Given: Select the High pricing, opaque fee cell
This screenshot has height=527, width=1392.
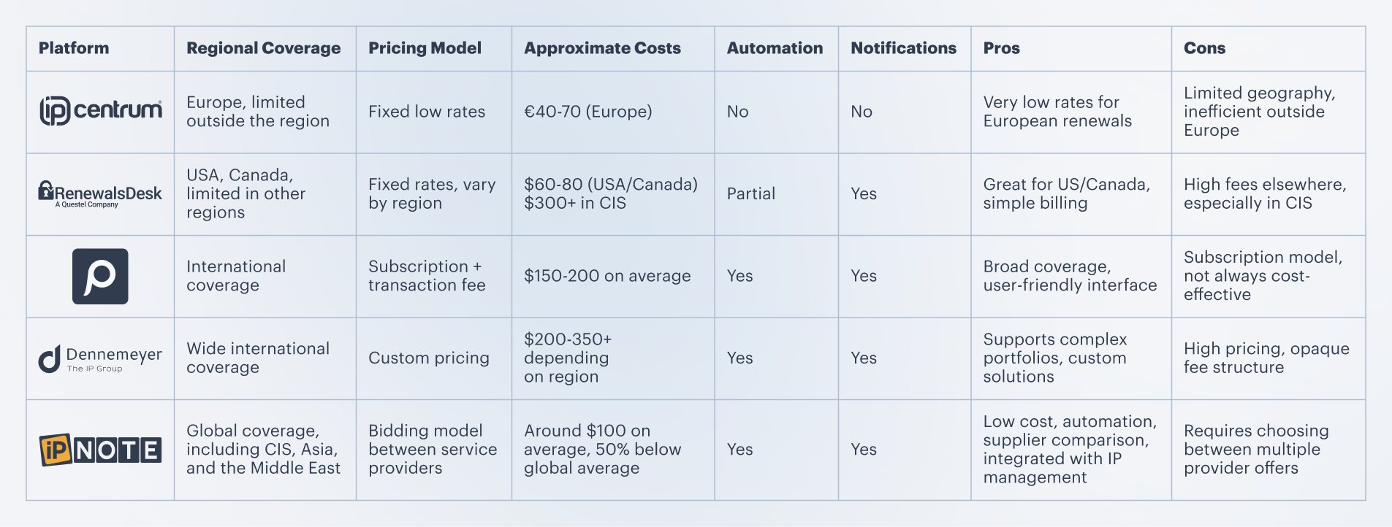Looking at the screenshot, I should 1266,358.
